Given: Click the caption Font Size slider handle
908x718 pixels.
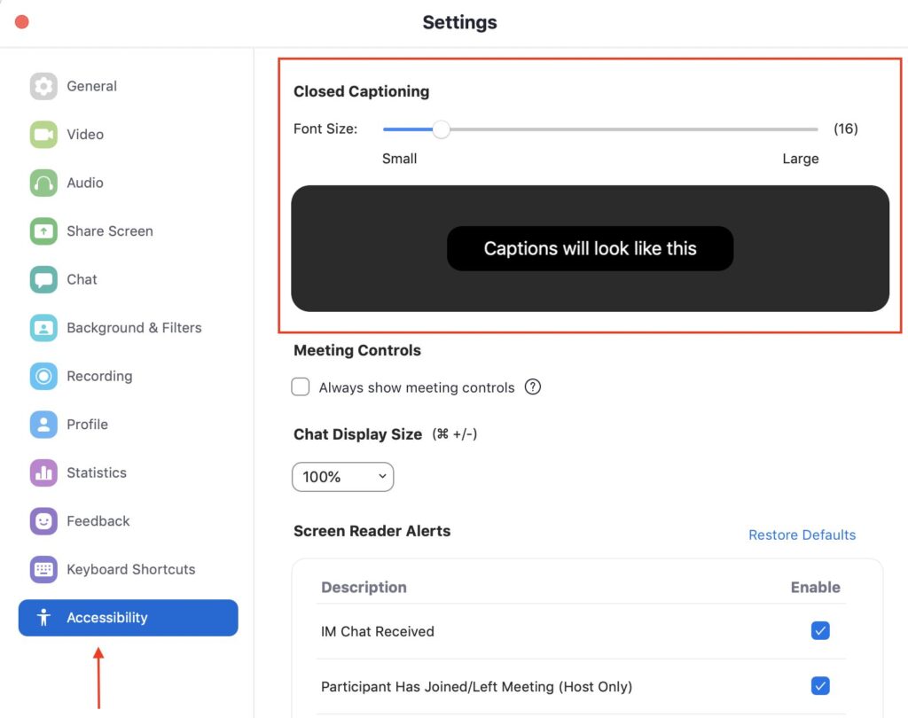Looking at the screenshot, I should click(x=441, y=129).
